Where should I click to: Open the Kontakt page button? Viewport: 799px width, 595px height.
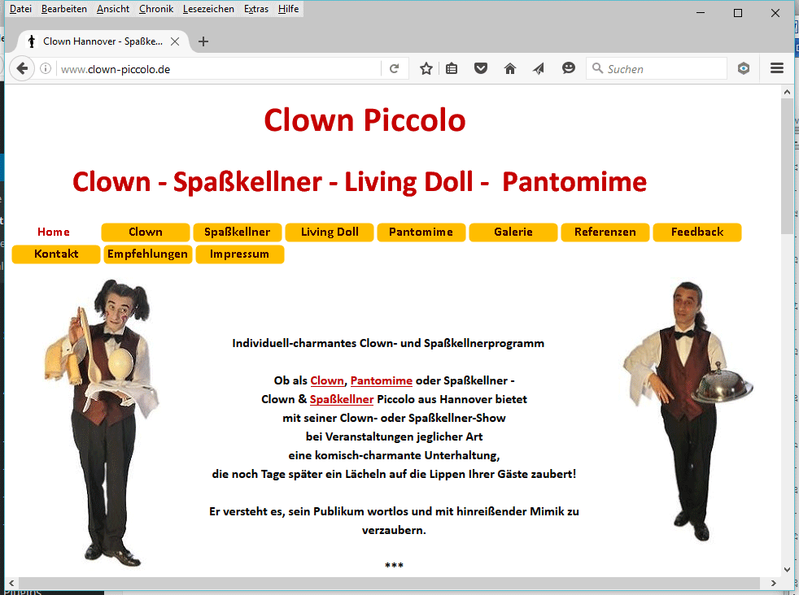coord(56,254)
